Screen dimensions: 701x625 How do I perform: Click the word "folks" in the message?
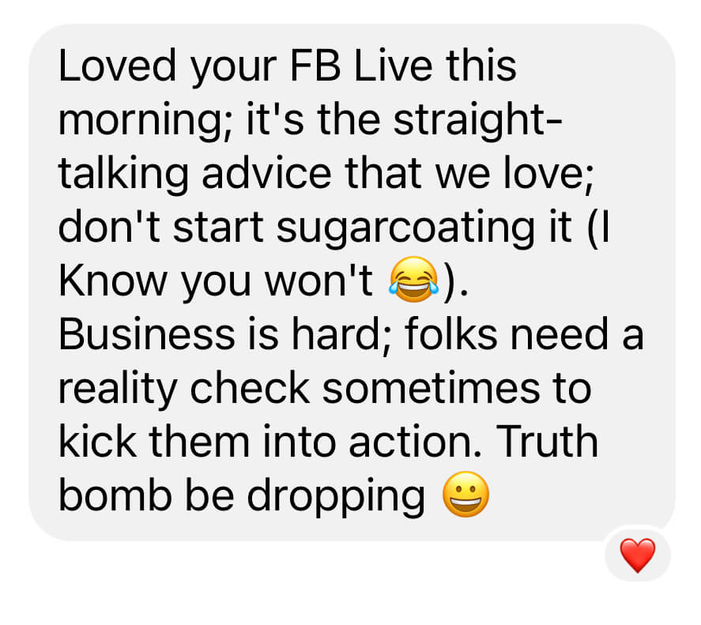click(x=450, y=333)
